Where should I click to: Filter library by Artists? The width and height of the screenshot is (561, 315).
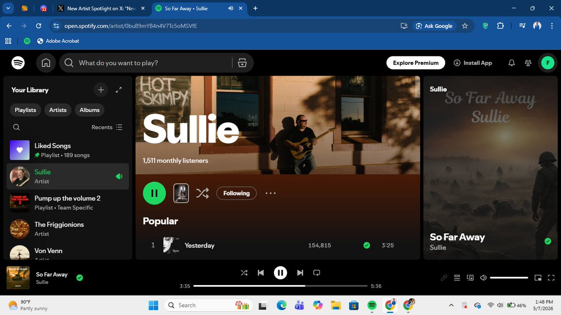pos(58,110)
